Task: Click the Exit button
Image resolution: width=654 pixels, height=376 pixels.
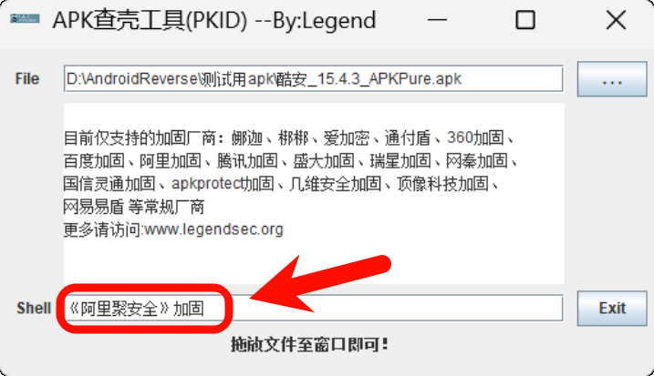Action: pos(612,308)
